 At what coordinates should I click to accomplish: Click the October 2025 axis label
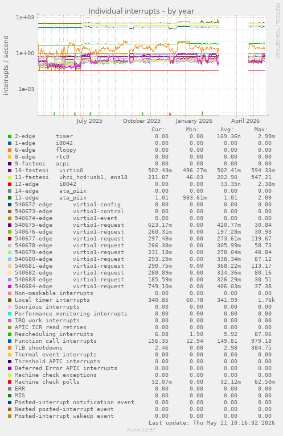click(x=142, y=121)
